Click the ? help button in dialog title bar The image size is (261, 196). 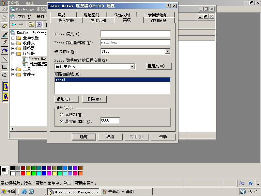(x=168, y=6)
